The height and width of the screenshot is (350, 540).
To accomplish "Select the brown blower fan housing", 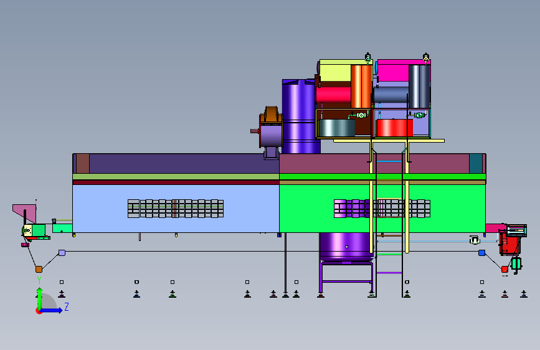I will click(x=271, y=115).
